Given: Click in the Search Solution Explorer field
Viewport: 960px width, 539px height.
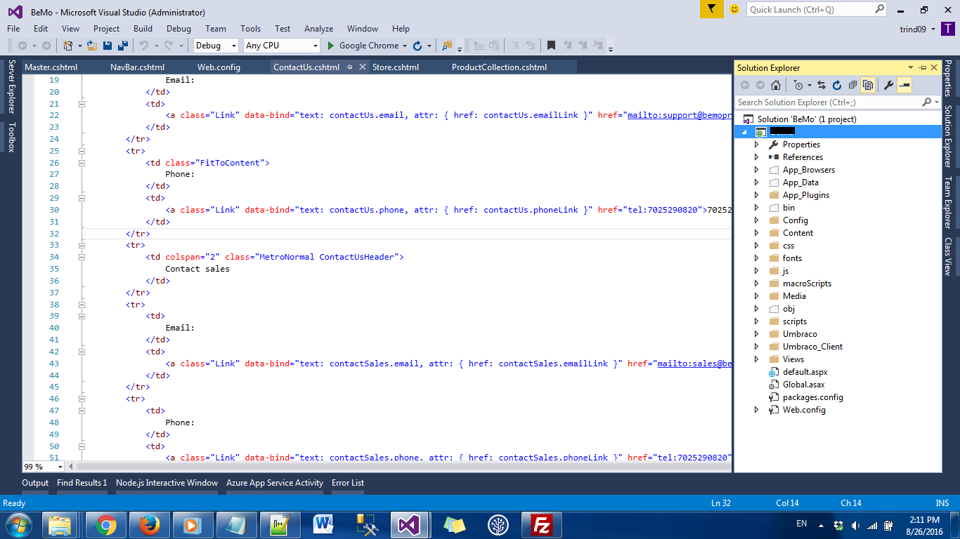Looking at the screenshot, I should point(828,102).
